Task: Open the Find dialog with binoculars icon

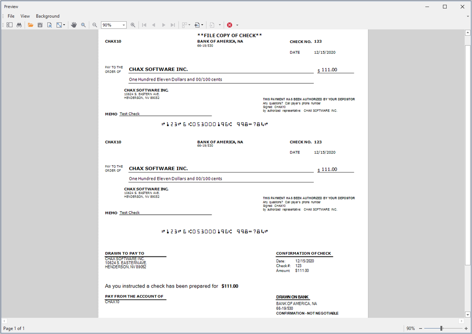Action: [19, 25]
